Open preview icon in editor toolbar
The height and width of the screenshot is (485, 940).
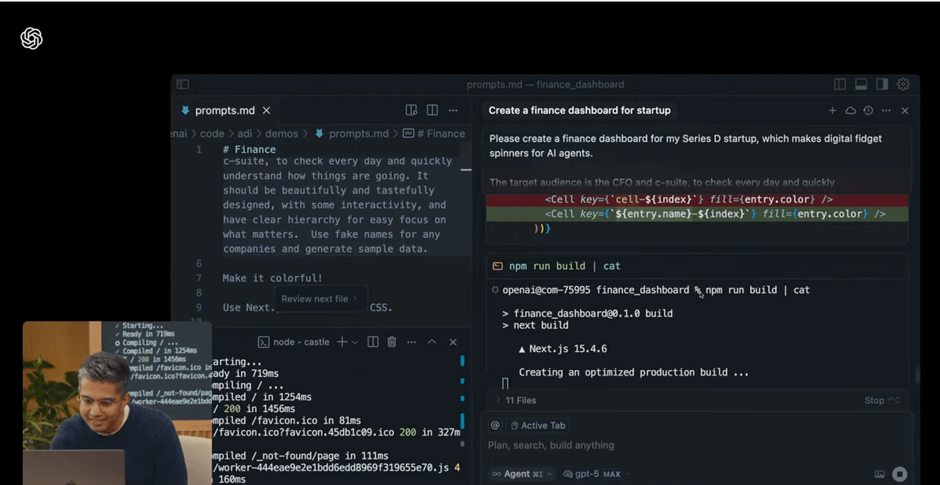click(411, 110)
